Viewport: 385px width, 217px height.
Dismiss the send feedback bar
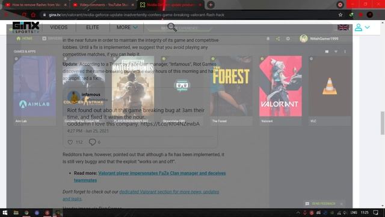tap(342, 204)
